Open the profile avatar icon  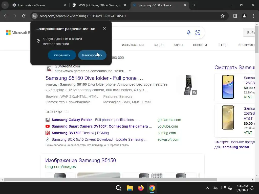coord(244,16)
